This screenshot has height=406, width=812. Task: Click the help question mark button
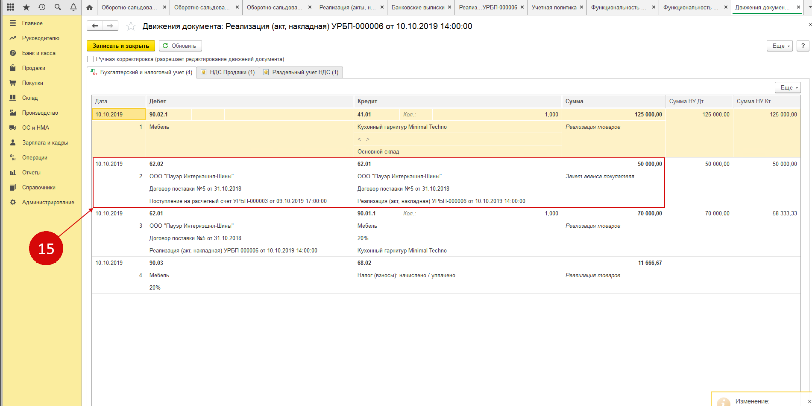(x=803, y=46)
